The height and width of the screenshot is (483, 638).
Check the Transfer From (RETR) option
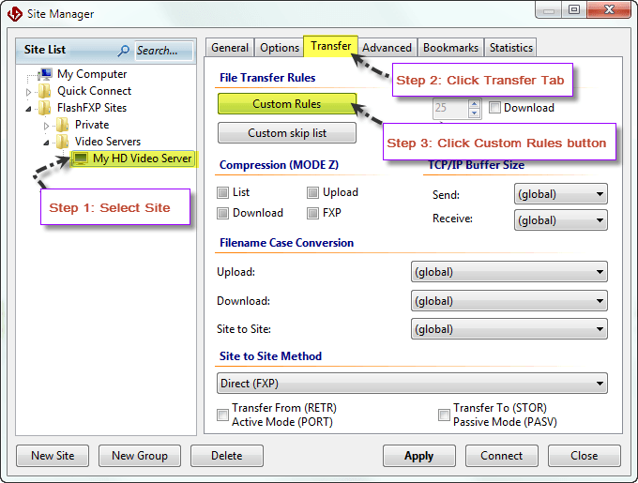click(x=223, y=415)
